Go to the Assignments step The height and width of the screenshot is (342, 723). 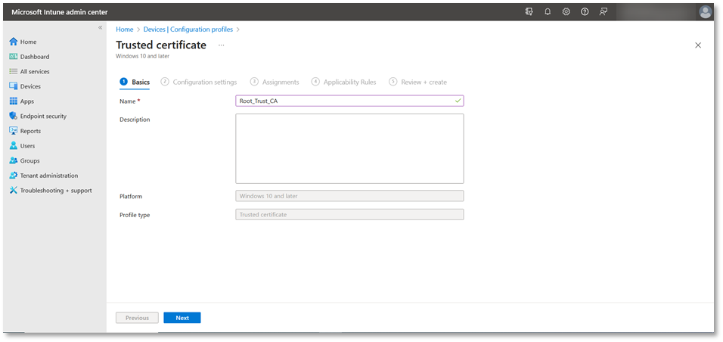[280, 82]
